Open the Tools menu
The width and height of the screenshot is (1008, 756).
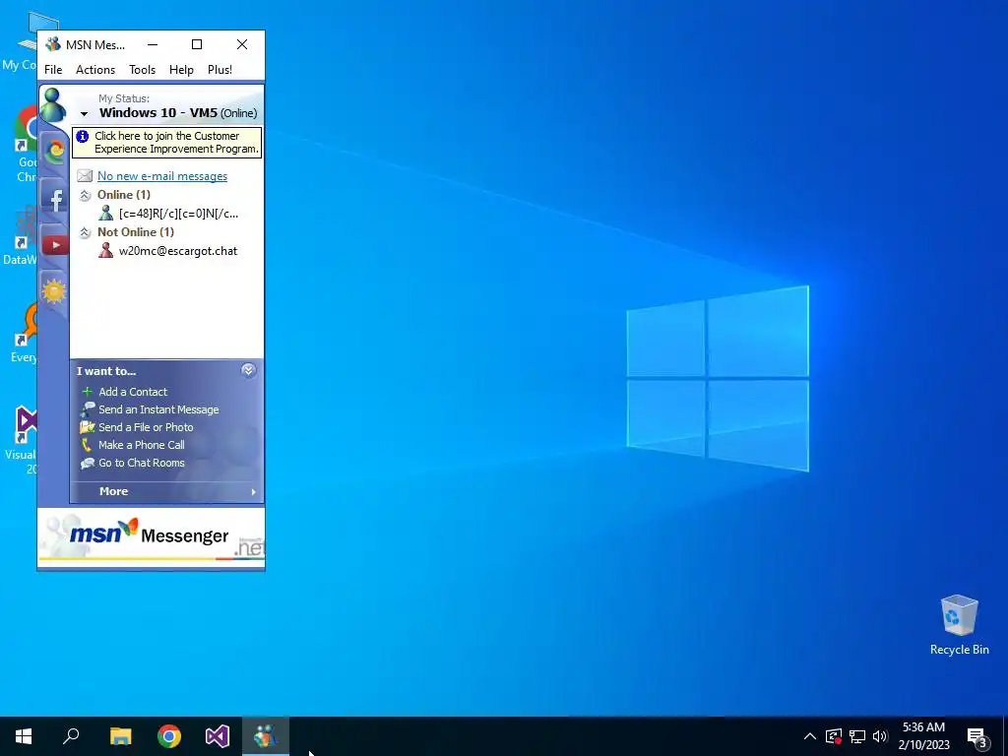coord(142,70)
